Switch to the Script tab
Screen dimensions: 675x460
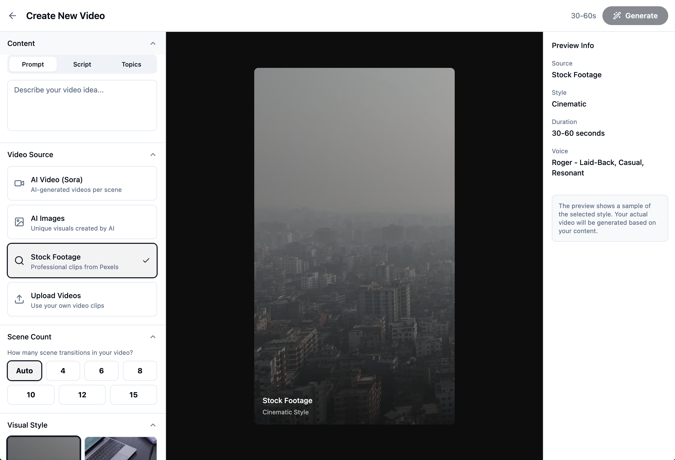pyautogui.click(x=82, y=64)
